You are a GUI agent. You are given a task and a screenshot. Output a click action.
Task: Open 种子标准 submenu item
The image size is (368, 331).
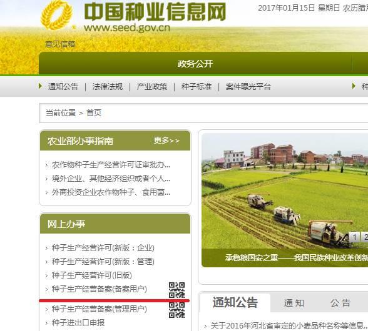pos(197,86)
